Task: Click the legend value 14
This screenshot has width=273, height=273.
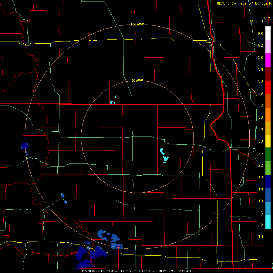Action: (x=261, y=189)
